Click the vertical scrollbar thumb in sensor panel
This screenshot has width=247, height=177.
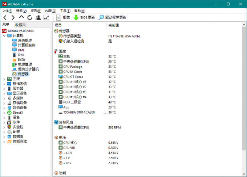pyautogui.click(x=244, y=89)
